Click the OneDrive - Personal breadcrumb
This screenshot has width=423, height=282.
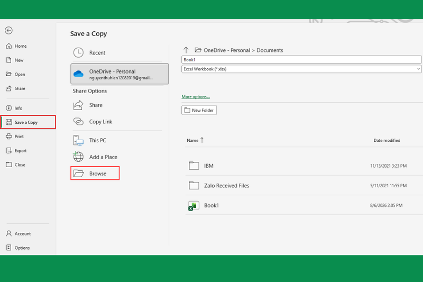point(227,50)
